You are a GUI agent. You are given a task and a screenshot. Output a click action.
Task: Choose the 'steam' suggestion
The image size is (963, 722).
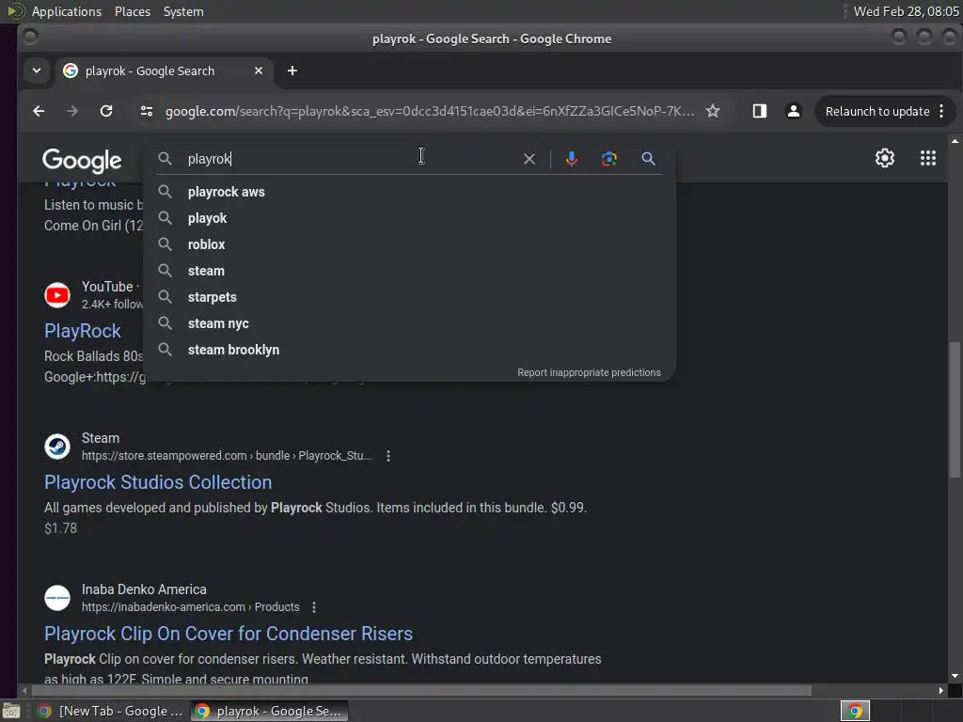click(410, 271)
